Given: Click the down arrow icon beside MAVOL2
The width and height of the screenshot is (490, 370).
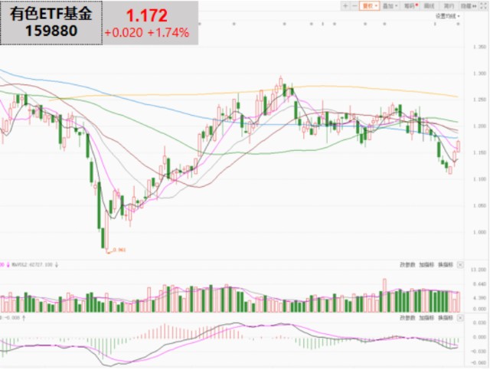Looking at the screenshot, I should [57, 265].
